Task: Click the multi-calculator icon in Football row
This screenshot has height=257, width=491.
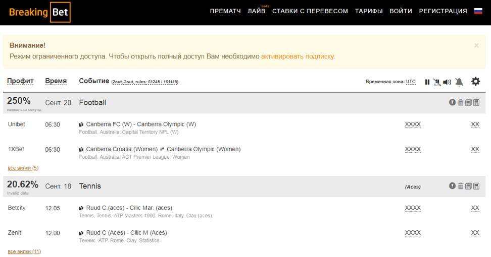Action: 468,102
